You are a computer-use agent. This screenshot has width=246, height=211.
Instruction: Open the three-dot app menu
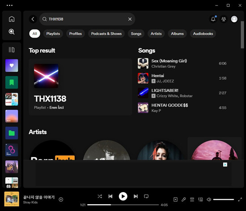9,5
